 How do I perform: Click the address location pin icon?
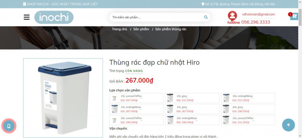(x=203, y=4)
